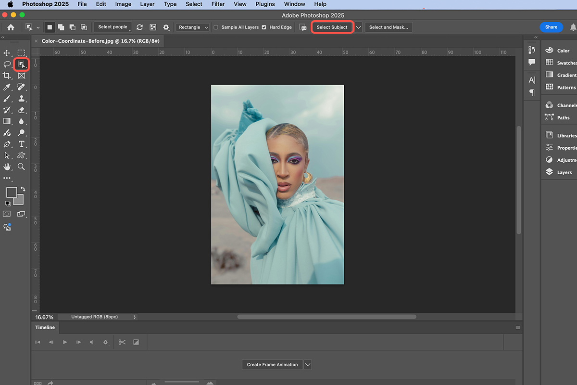Screen dimensions: 577x385
Task: Open dropdown next to Create Frame Animation
Action: point(308,365)
